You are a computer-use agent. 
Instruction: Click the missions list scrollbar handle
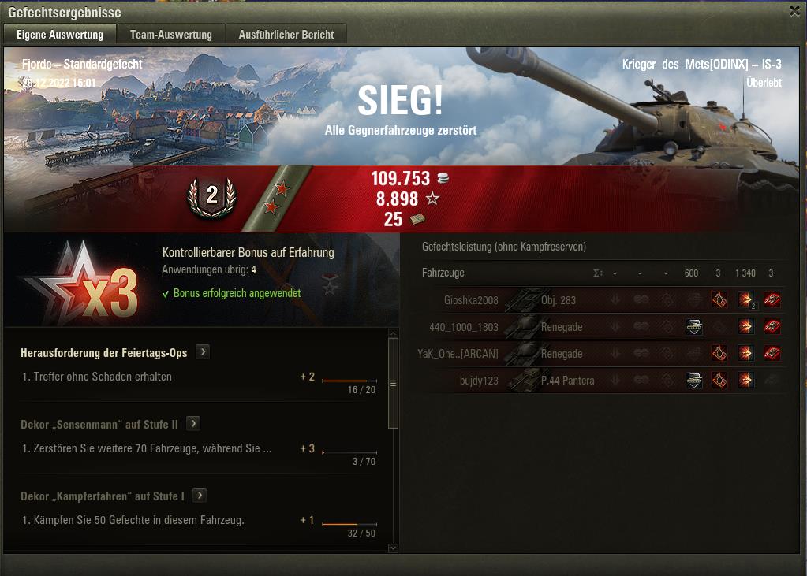coord(393,383)
